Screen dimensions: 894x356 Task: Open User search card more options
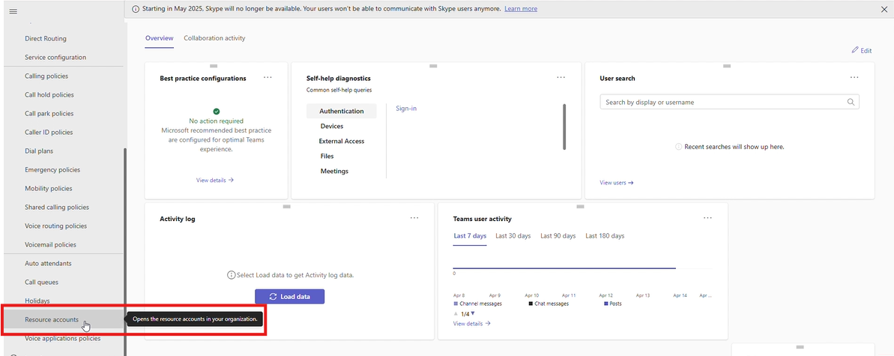click(854, 78)
